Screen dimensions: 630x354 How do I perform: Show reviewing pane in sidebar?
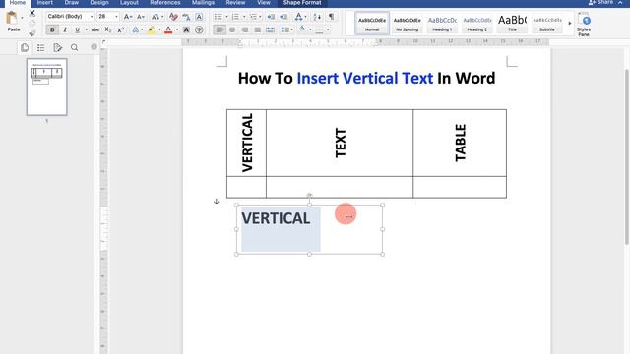[x=57, y=48]
